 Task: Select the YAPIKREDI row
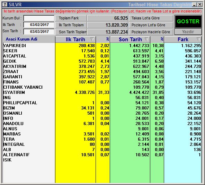102,45
